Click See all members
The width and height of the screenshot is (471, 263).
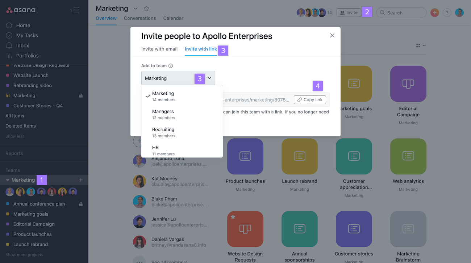click(x=170, y=262)
